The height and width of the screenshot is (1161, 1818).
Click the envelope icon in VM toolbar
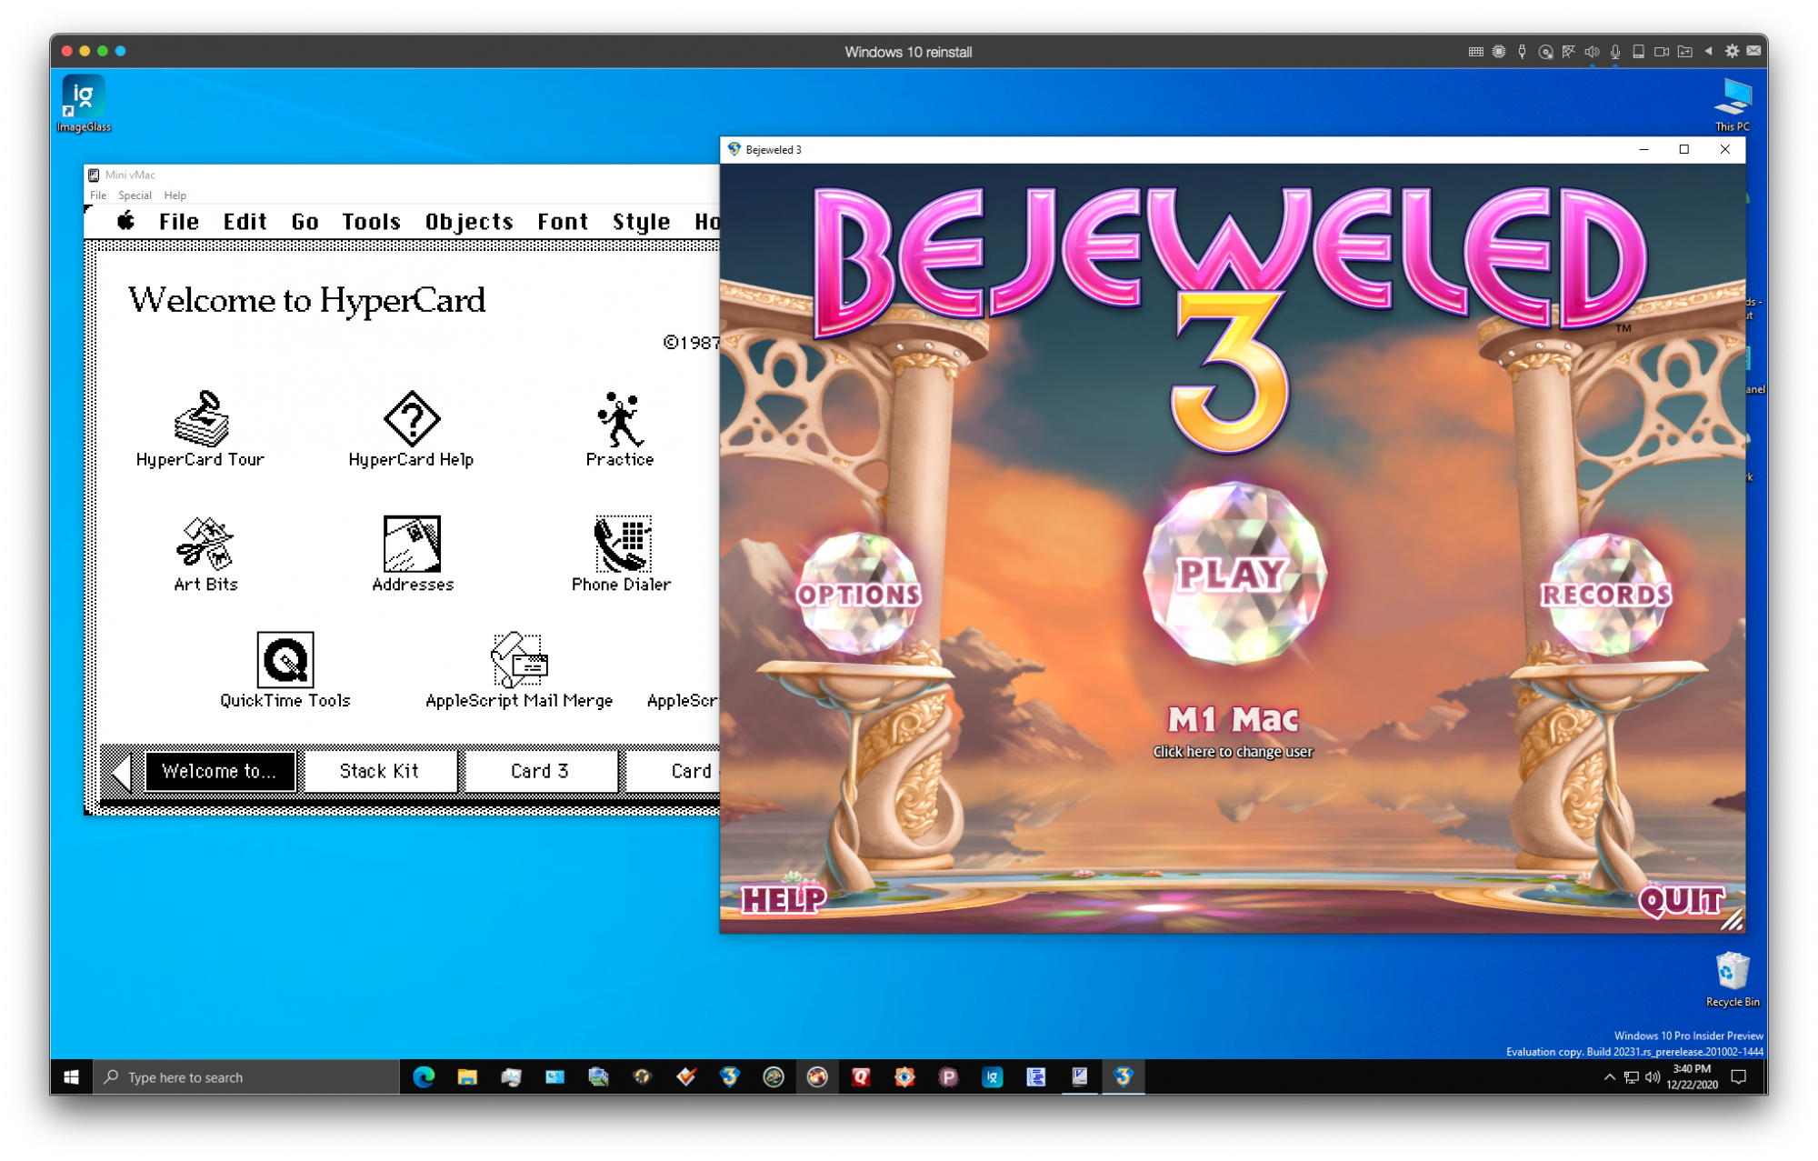1753,52
